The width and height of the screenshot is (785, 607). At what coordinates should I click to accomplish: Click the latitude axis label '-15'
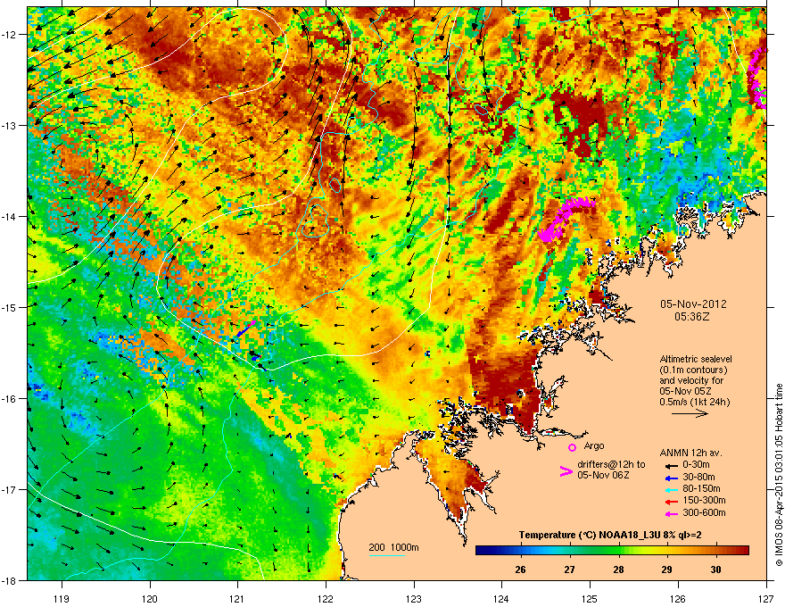9,307
